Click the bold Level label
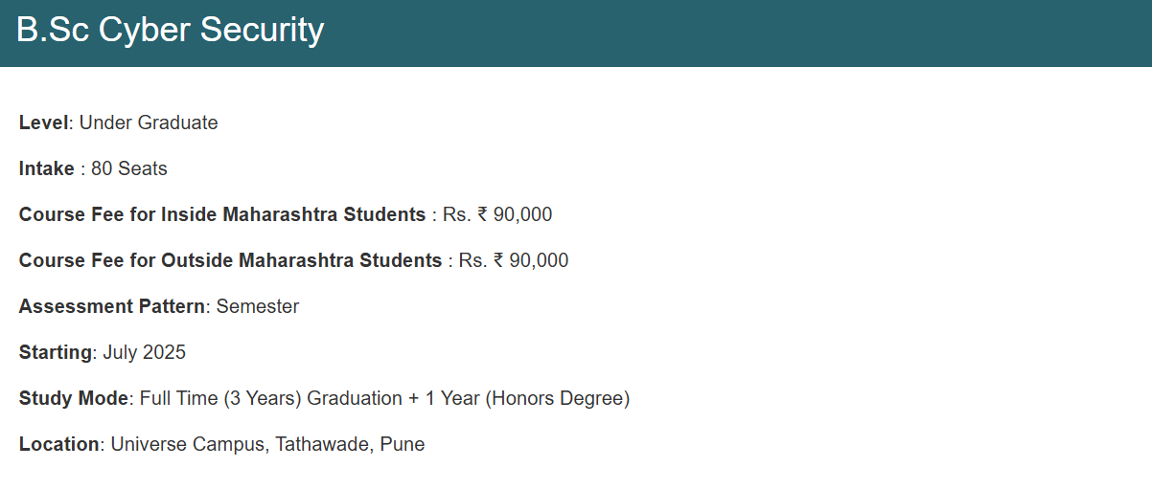 coord(44,122)
